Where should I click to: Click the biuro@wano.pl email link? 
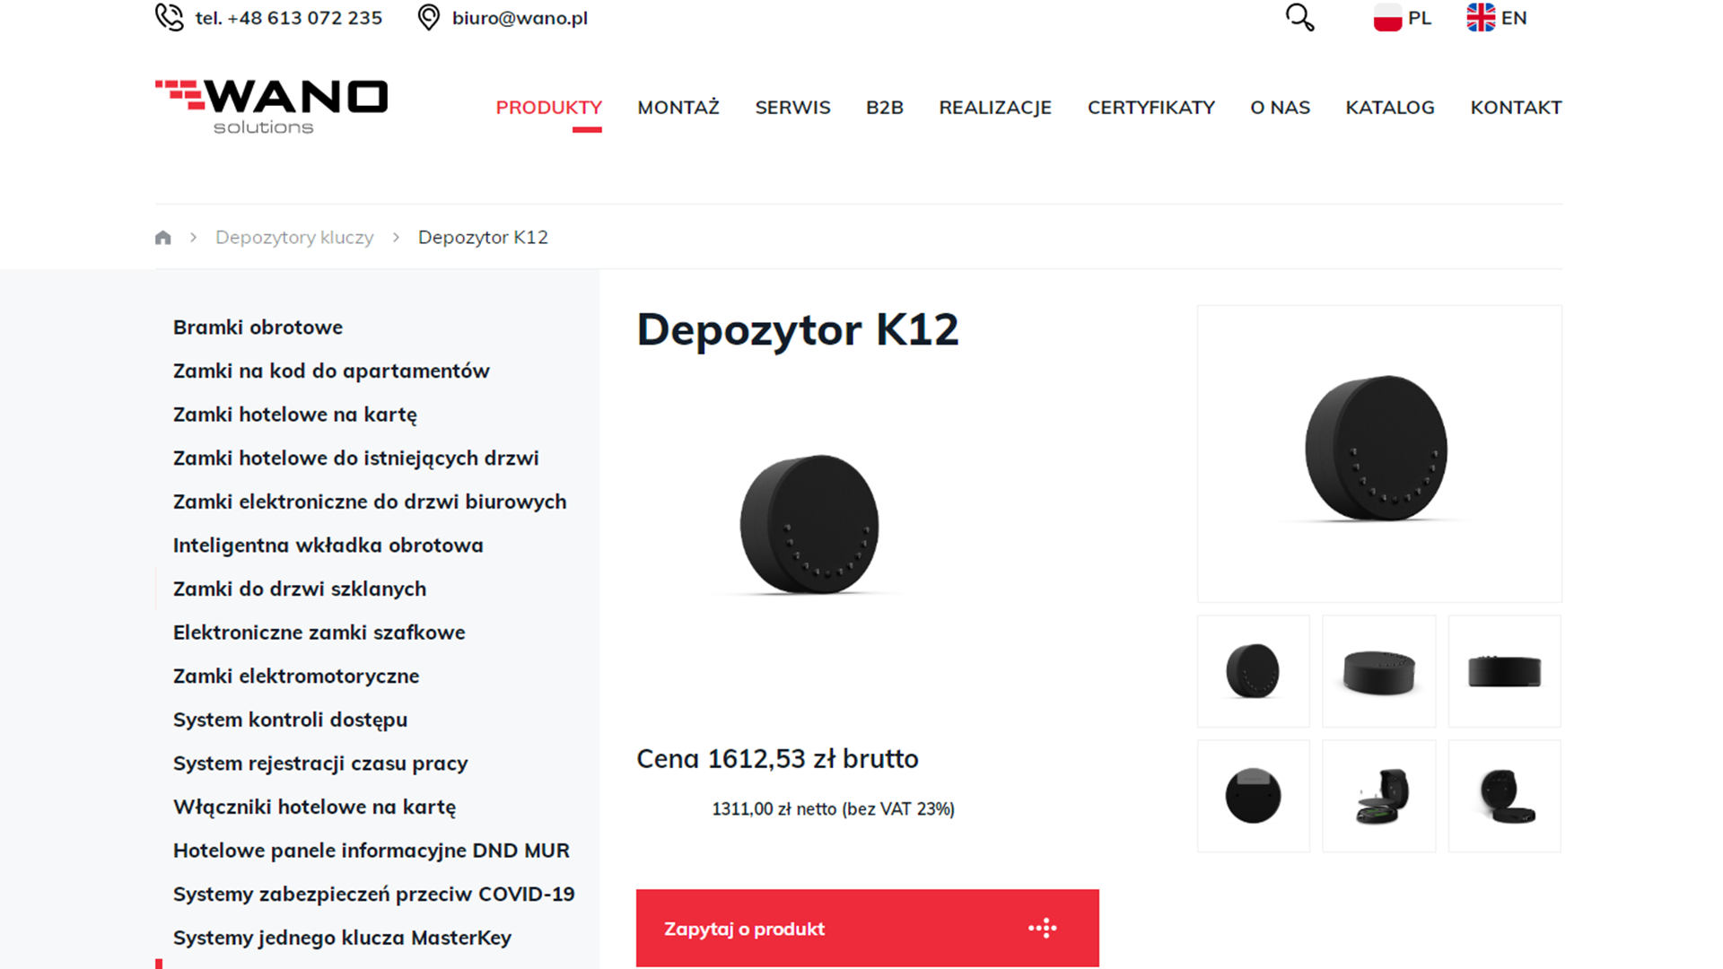(520, 18)
